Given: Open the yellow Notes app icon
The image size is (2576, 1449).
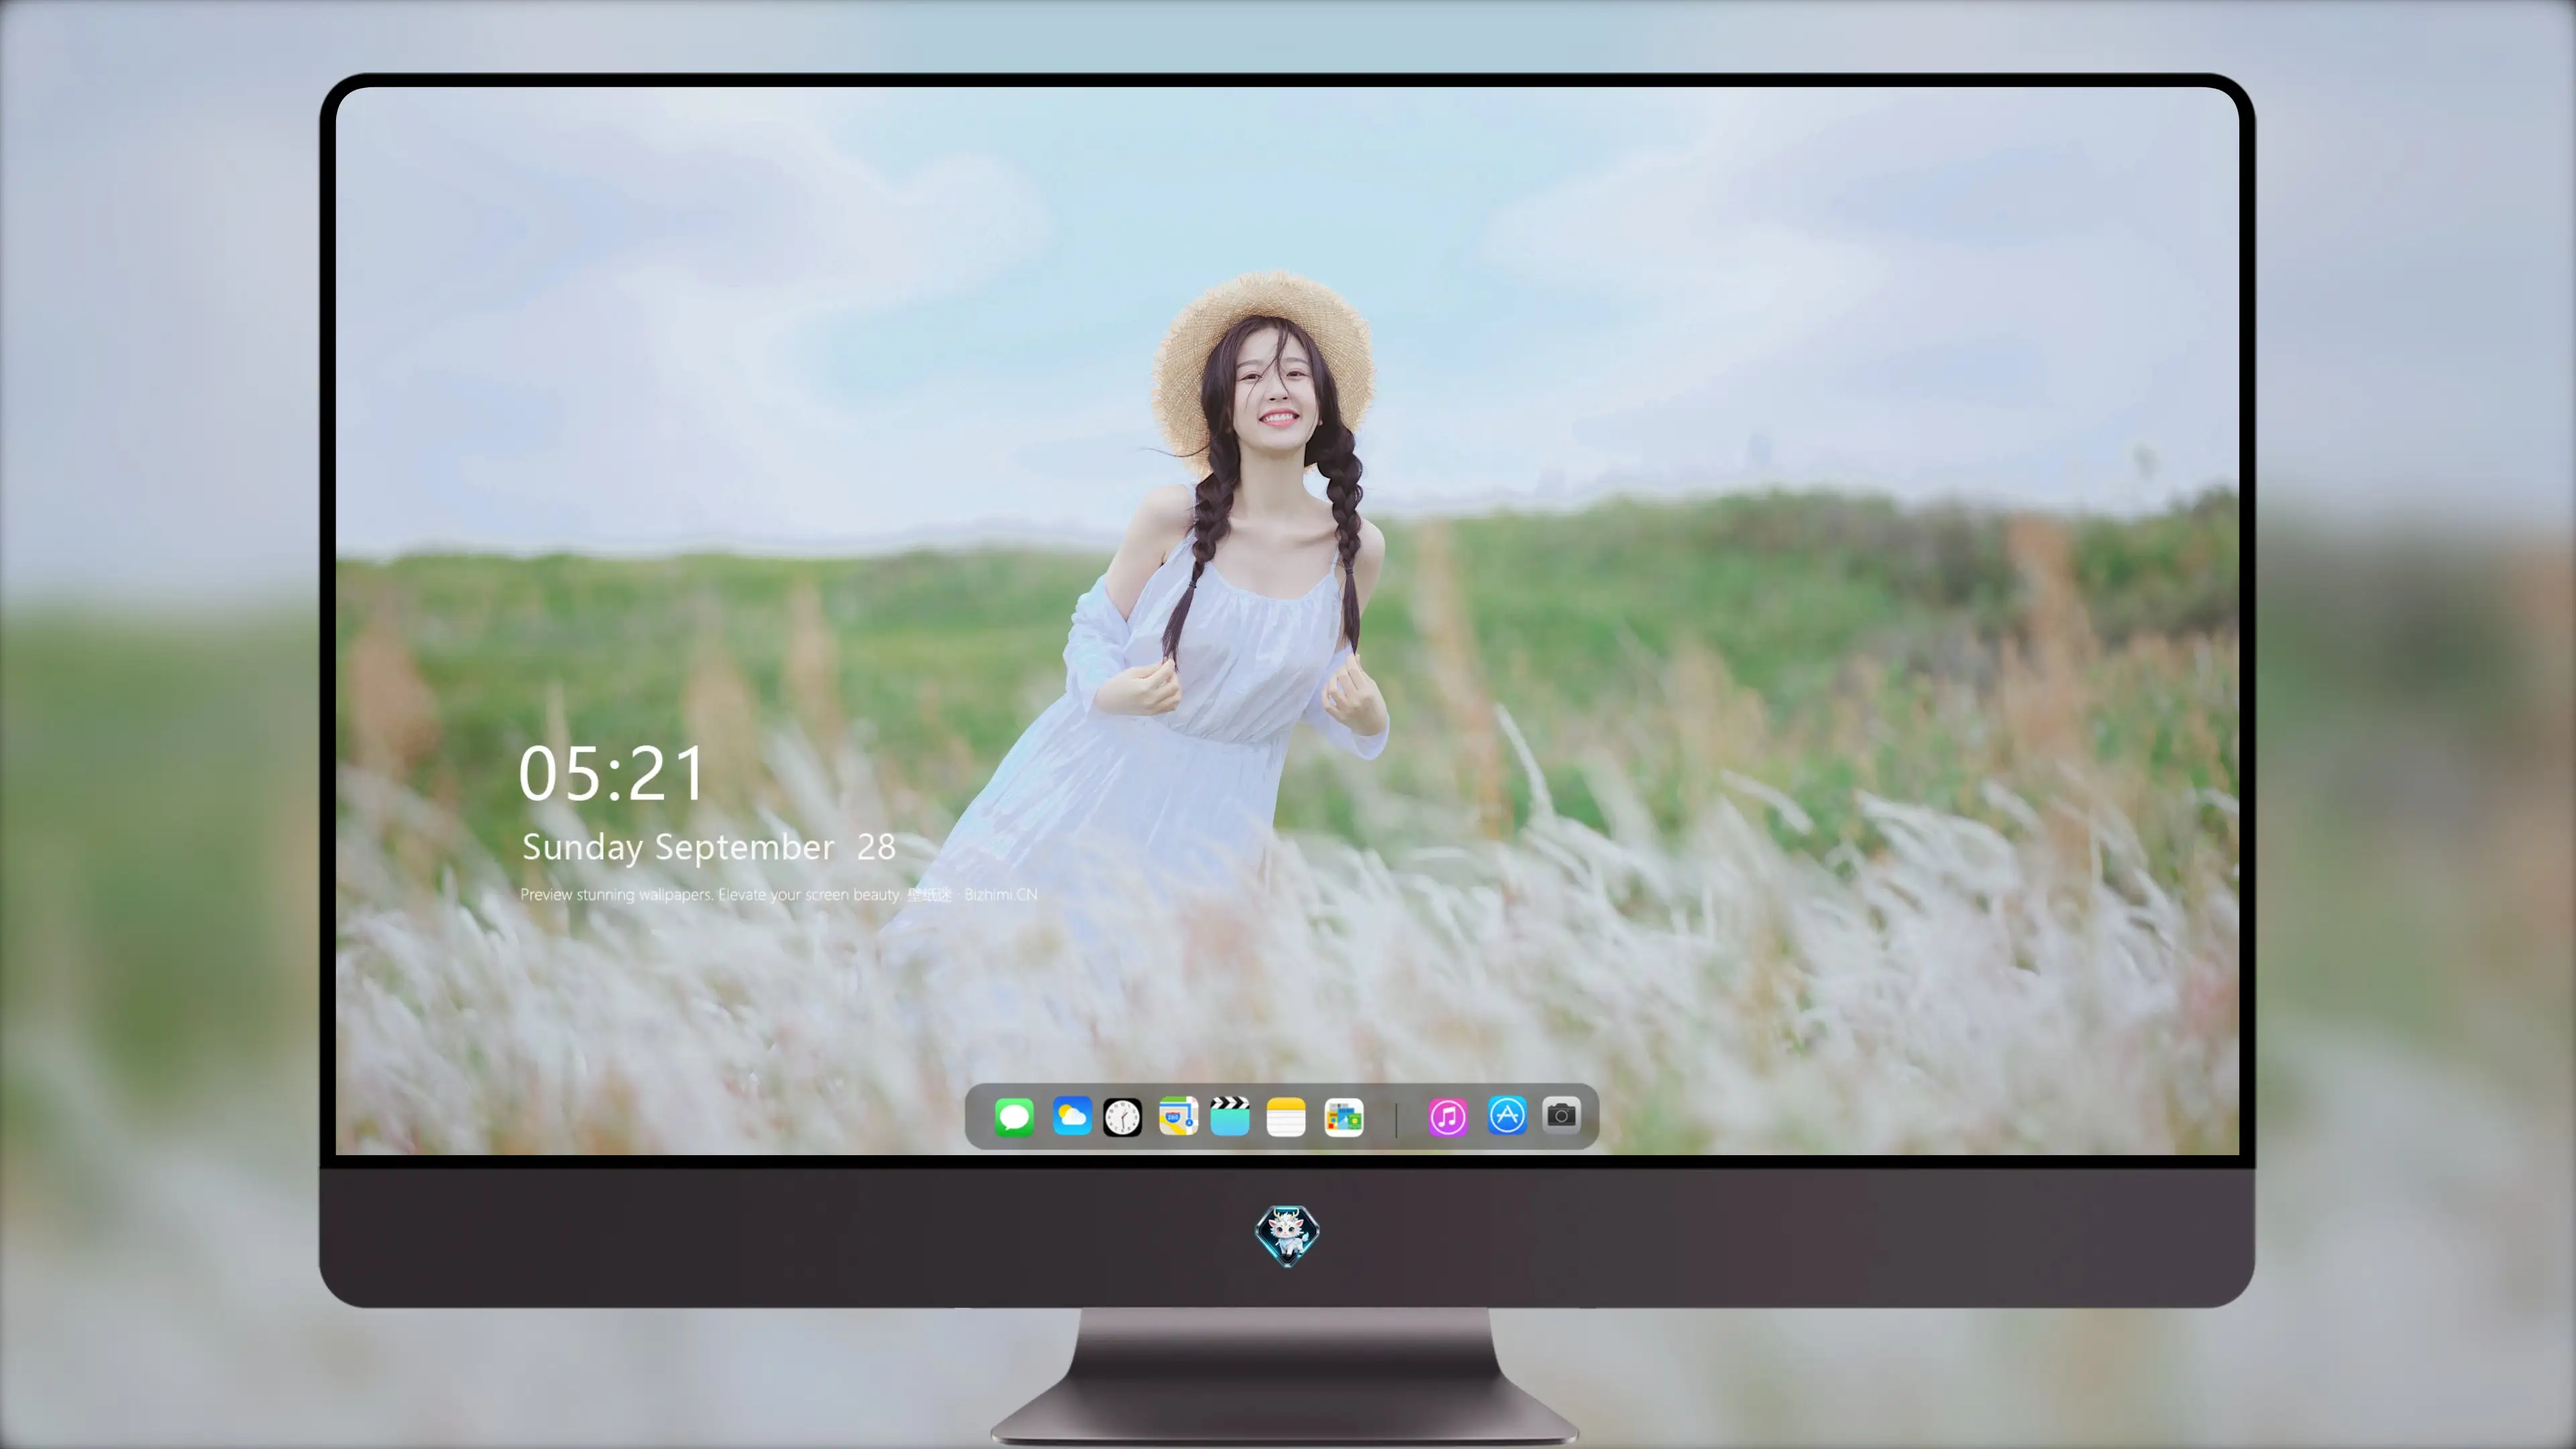Looking at the screenshot, I should [1286, 1117].
